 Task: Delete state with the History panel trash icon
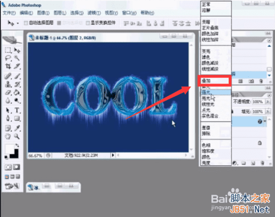tap(261, 81)
